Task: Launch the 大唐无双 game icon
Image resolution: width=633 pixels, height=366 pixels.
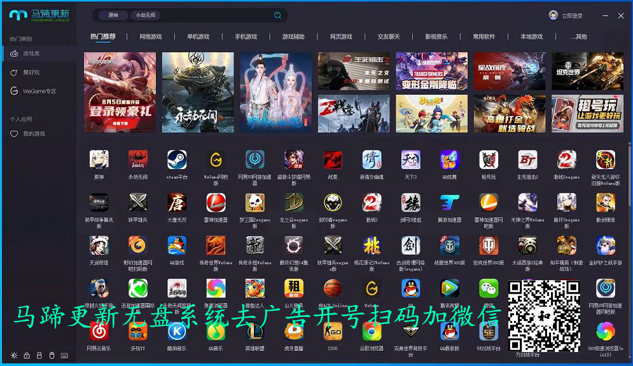Action: (x=177, y=202)
